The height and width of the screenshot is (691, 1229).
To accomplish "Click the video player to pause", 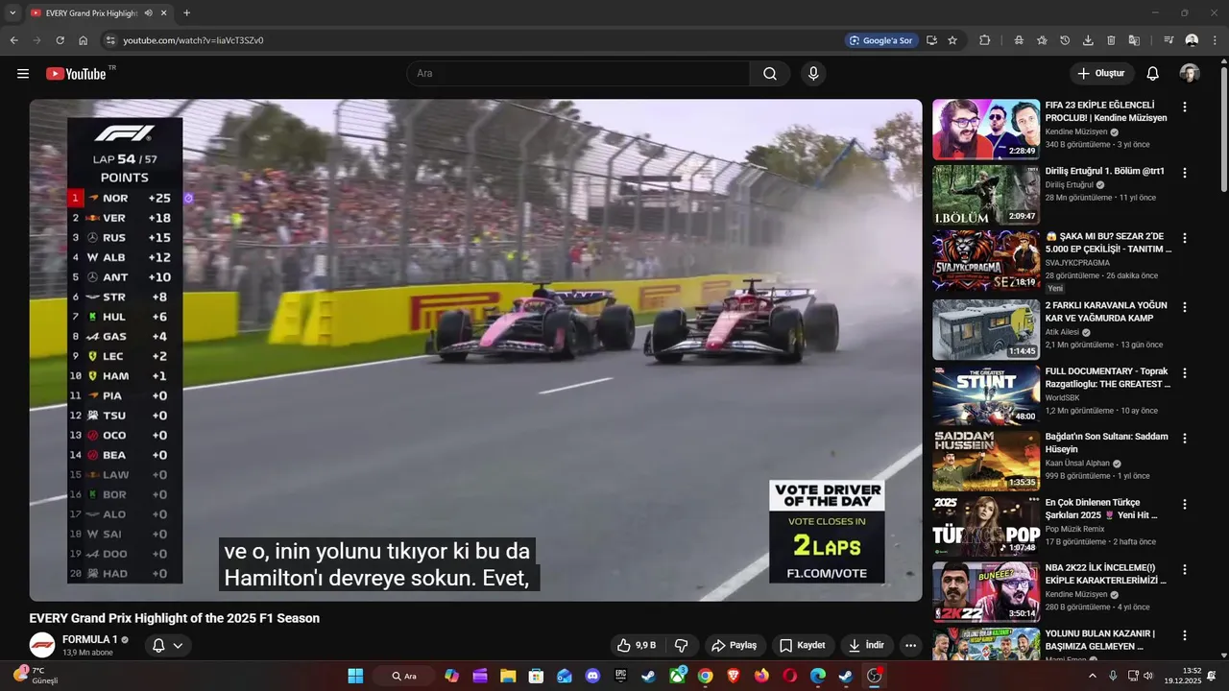I will point(475,350).
